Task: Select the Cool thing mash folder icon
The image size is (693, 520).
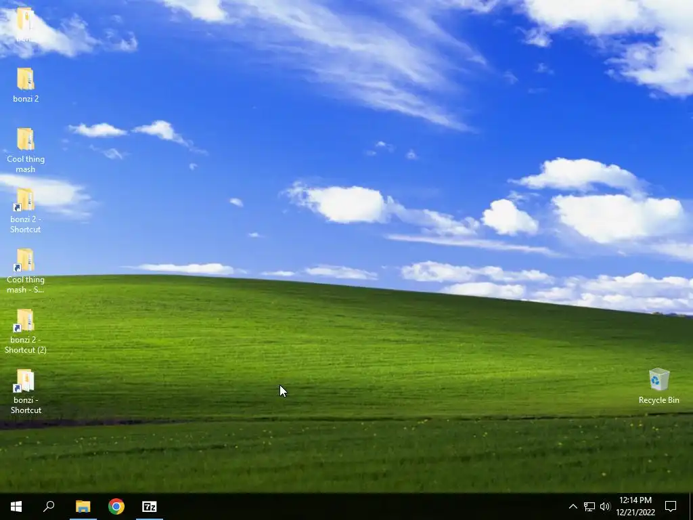Action: click(26, 139)
